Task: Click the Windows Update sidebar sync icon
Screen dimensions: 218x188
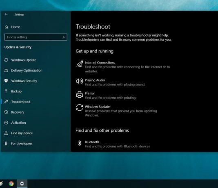Action: click(x=6, y=60)
